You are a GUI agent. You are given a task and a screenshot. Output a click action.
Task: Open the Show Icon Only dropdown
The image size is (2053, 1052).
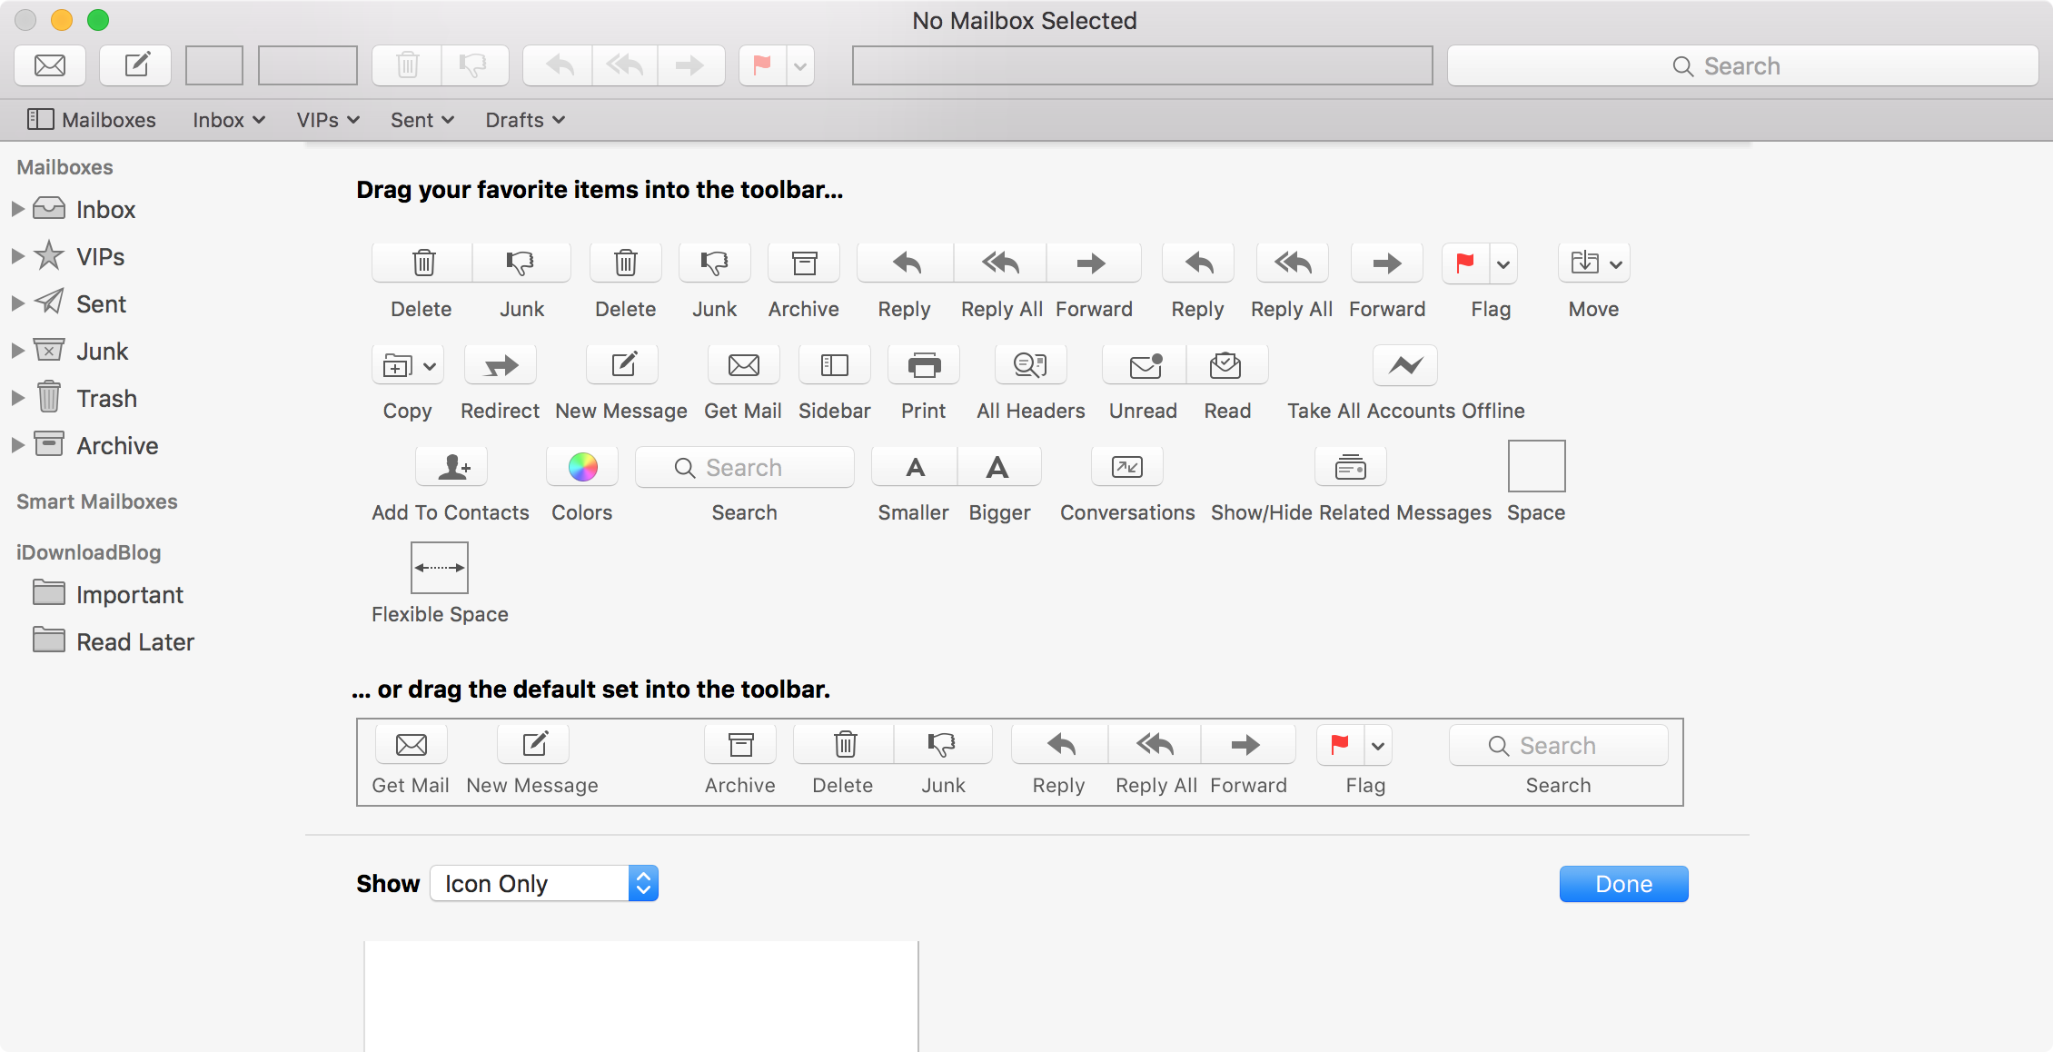click(543, 883)
